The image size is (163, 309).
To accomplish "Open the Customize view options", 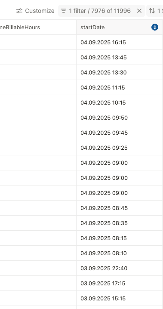I will point(35,11).
